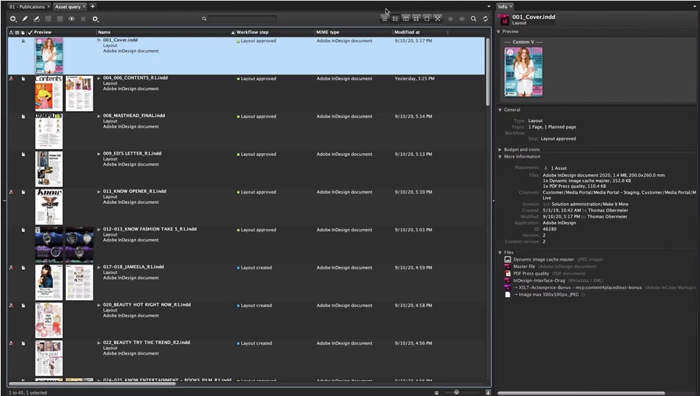The height and width of the screenshot is (396, 700).
Task: Click 'Layout created' on the 017-018_JAMEELA row
Action: [x=256, y=267]
